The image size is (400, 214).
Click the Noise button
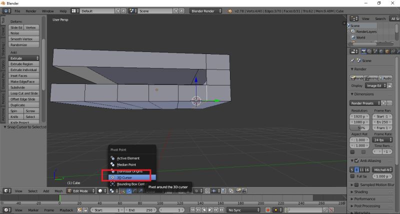[23, 33]
